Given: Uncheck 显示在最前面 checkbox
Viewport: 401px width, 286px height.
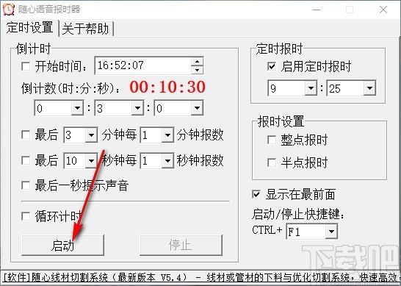Looking at the screenshot, I should point(256,194).
